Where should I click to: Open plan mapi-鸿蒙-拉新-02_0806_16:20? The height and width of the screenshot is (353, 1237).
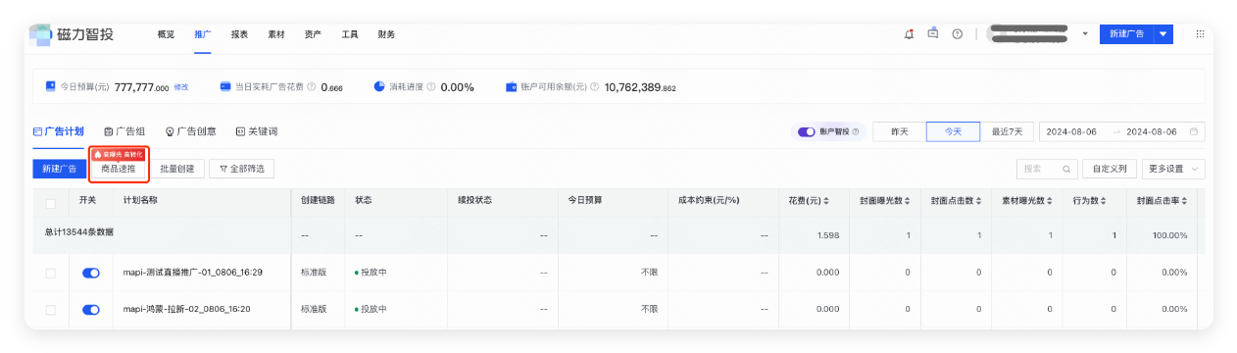pyautogui.click(x=186, y=309)
